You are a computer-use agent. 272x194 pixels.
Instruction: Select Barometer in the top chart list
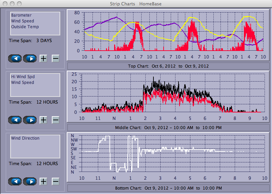pyautogui.click(x=21, y=15)
